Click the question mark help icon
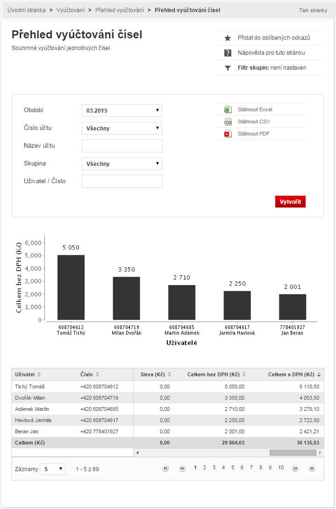The width and height of the screenshot is (336, 509). tap(228, 53)
